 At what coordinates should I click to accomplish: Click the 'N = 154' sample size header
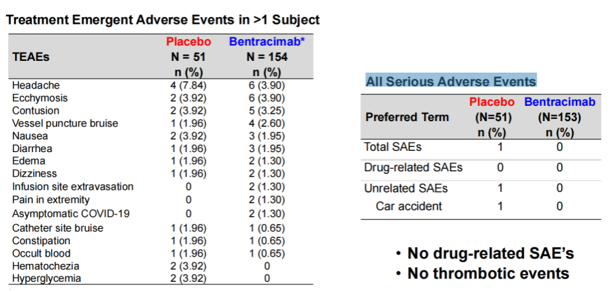click(x=267, y=57)
